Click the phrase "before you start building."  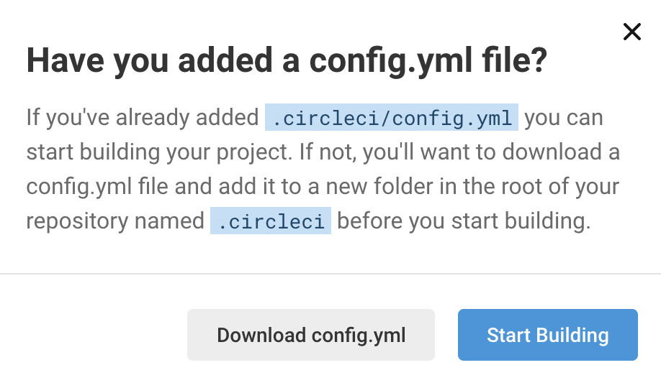tap(464, 221)
